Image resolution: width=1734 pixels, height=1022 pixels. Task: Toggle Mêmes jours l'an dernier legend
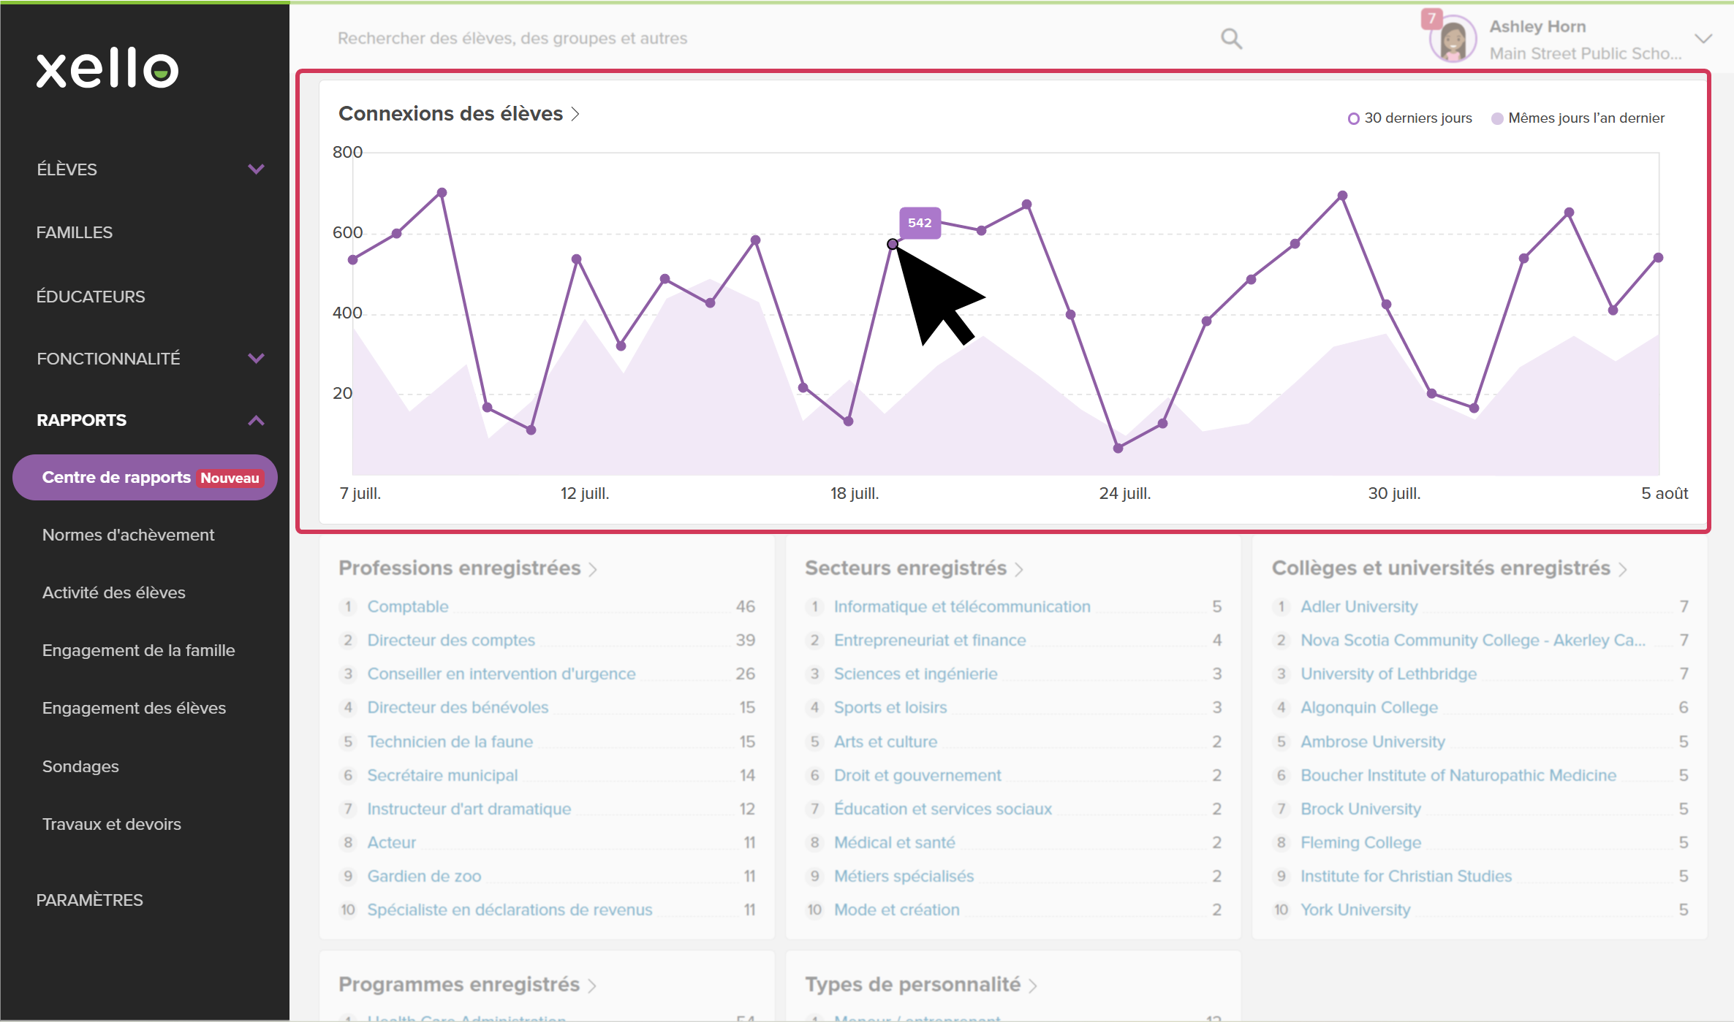pyautogui.click(x=1578, y=118)
